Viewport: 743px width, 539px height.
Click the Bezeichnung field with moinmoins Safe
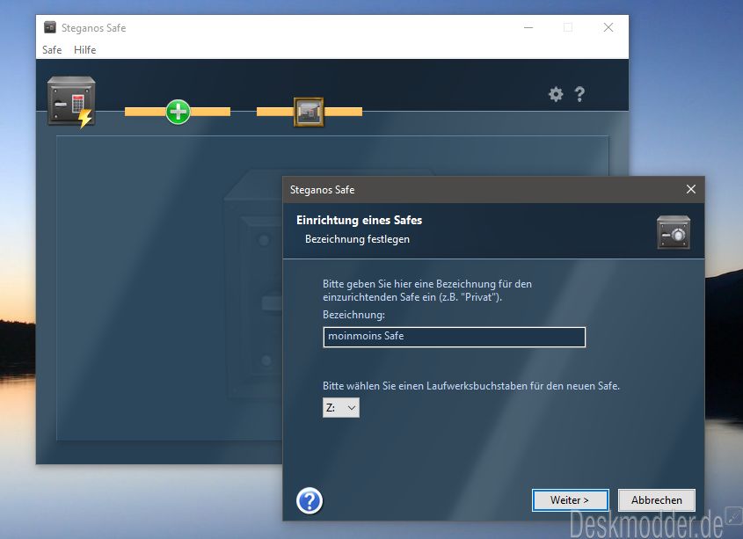pyautogui.click(x=455, y=337)
